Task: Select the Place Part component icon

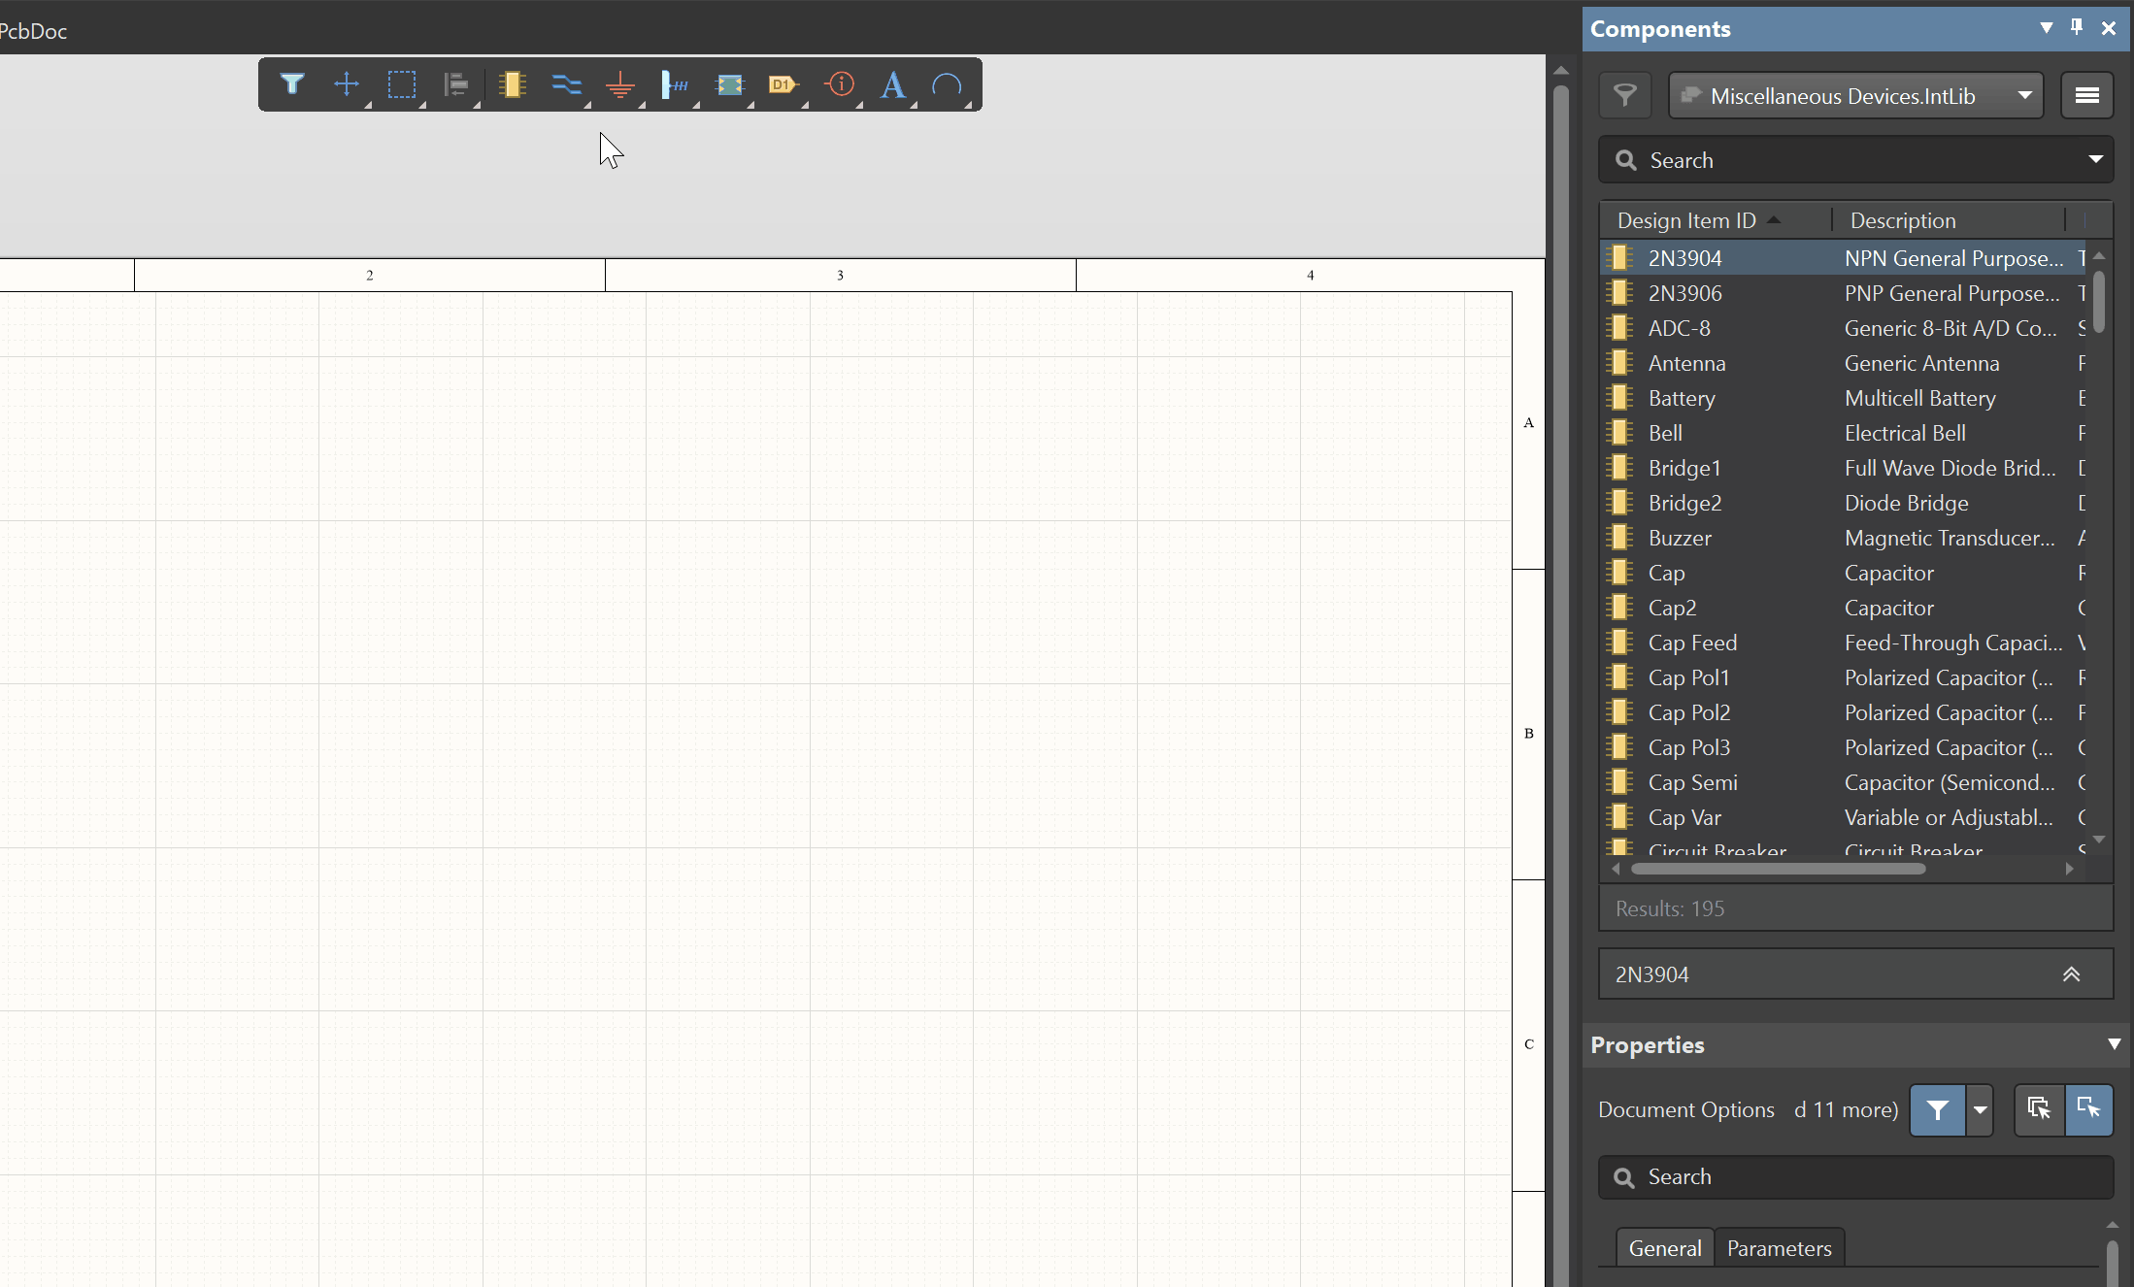Action: coord(512,84)
